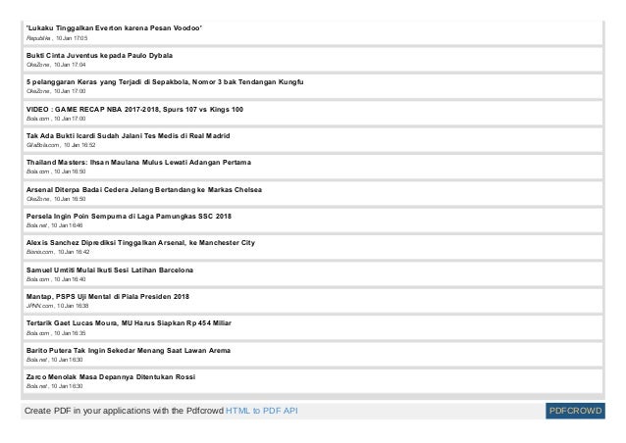Click the 'Republika, 10 Jan 17:05' source line
The height and width of the screenshot is (443, 626).
pos(57,38)
